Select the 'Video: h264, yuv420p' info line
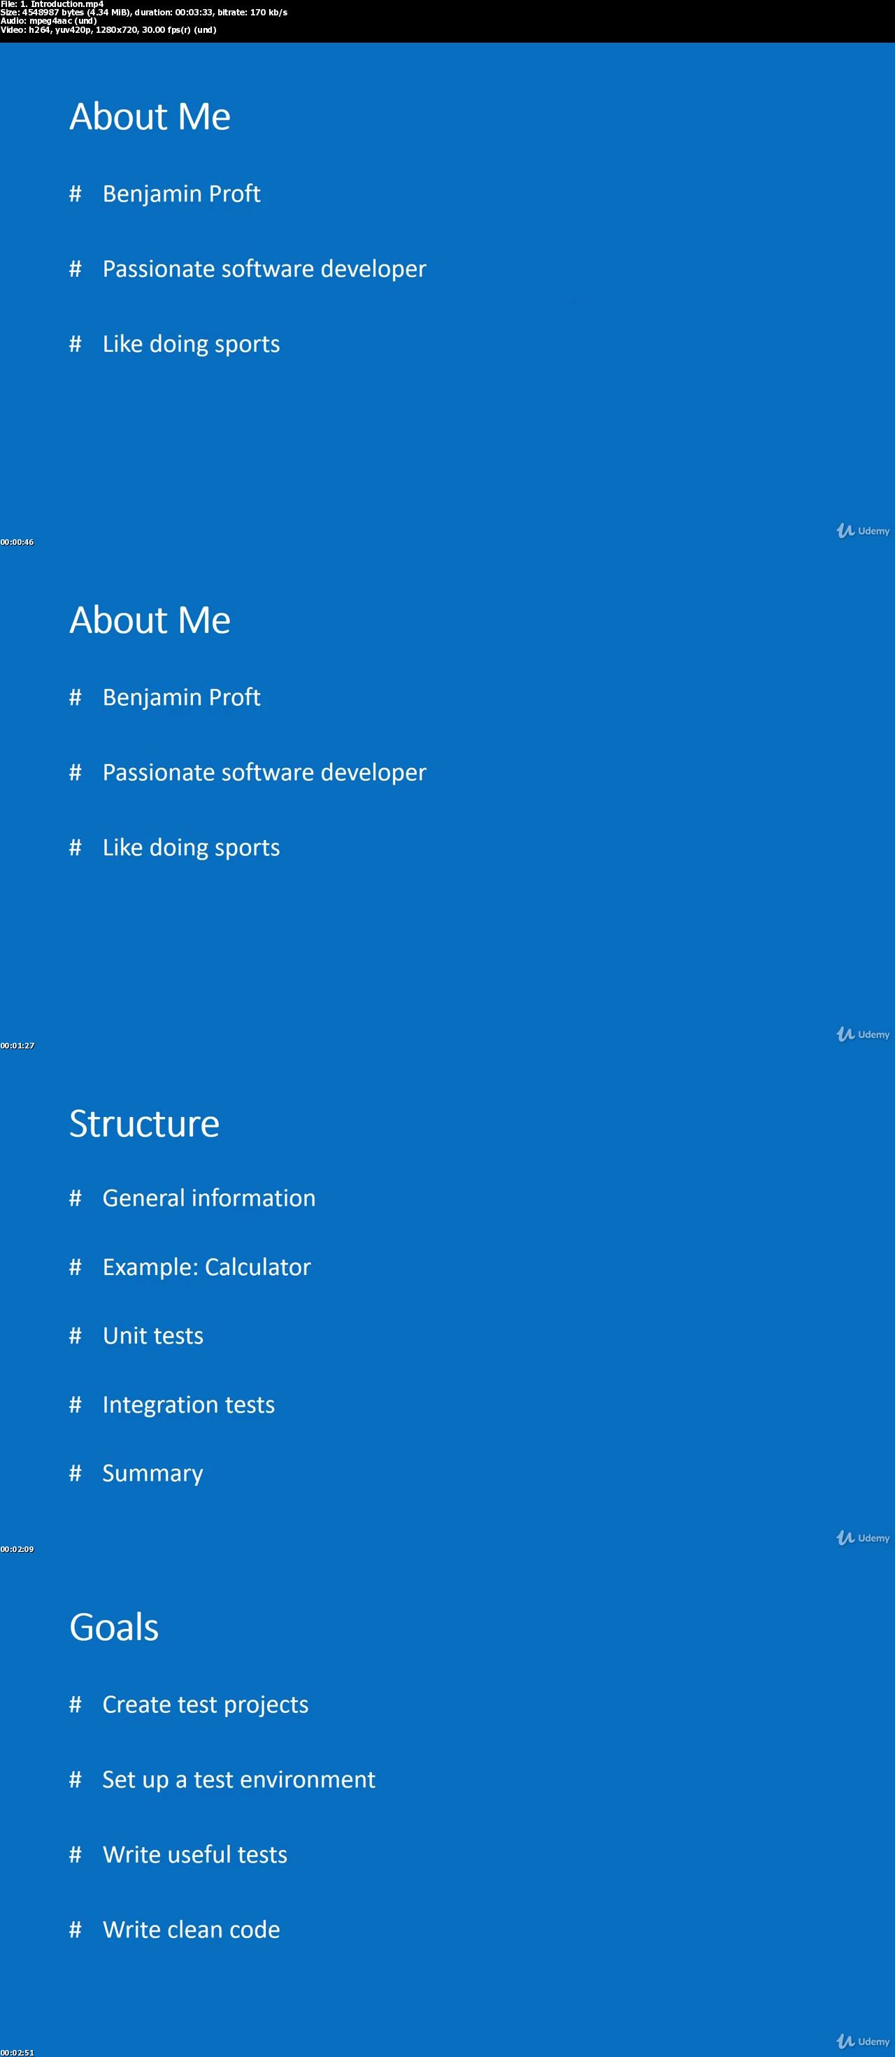Image resolution: width=895 pixels, height=2057 pixels. click(x=108, y=29)
